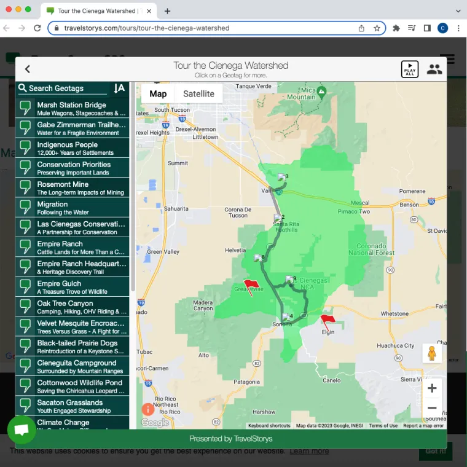This screenshot has width=467, height=467.
Task: Open Empire Ranch Headquarters geotag
Action: click(73, 267)
